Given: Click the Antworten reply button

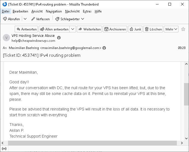Looking at the screenshot, I should click(x=26, y=29).
